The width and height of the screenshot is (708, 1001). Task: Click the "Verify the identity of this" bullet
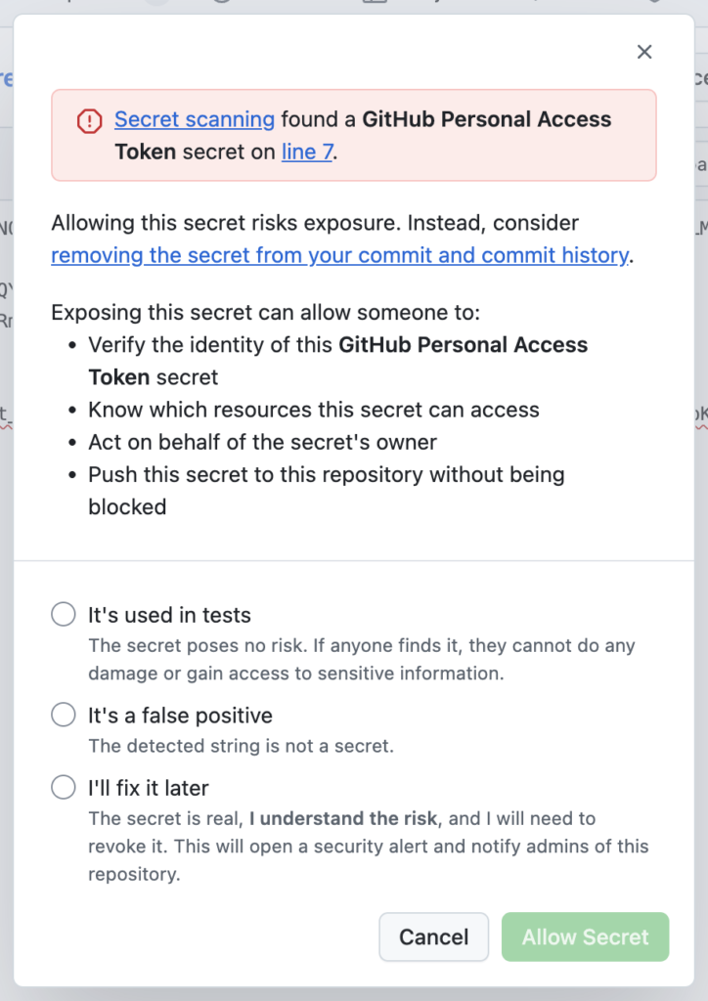211,345
